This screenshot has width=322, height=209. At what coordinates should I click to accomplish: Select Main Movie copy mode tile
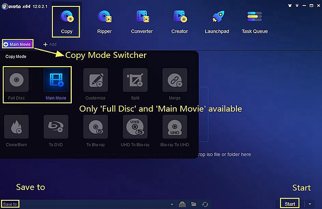pyautogui.click(x=56, y=84)
